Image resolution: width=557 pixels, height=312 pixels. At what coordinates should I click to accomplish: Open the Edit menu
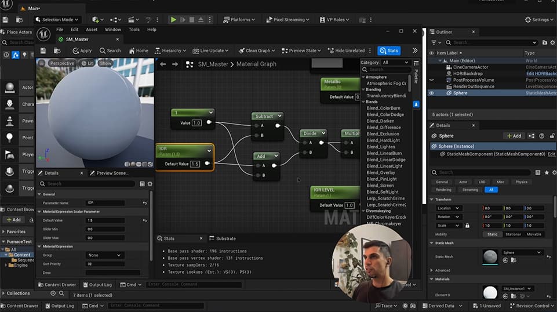(74, 30)
